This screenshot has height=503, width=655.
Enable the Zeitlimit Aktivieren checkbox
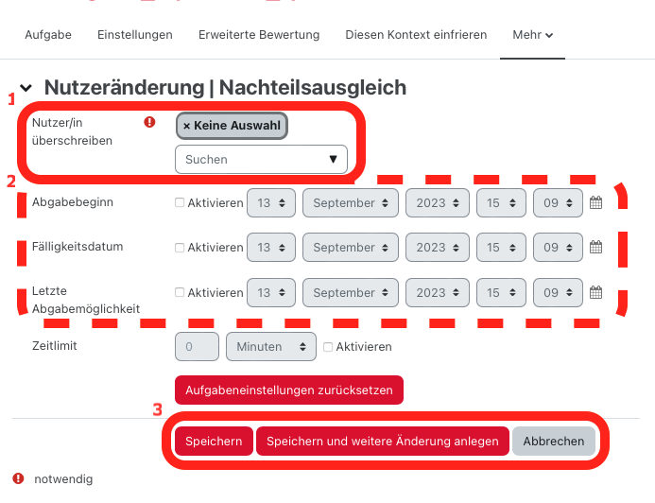(328, 347)
